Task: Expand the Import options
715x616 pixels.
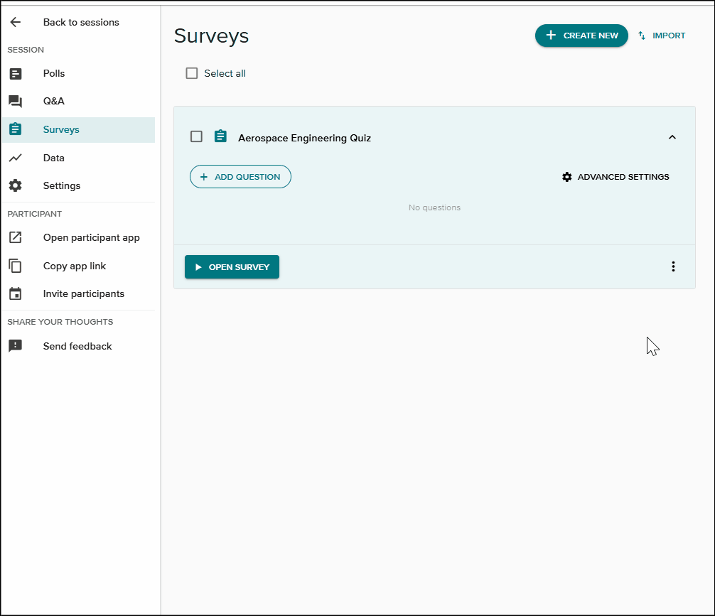Action: pyautogui.click(x=661, y=35)
